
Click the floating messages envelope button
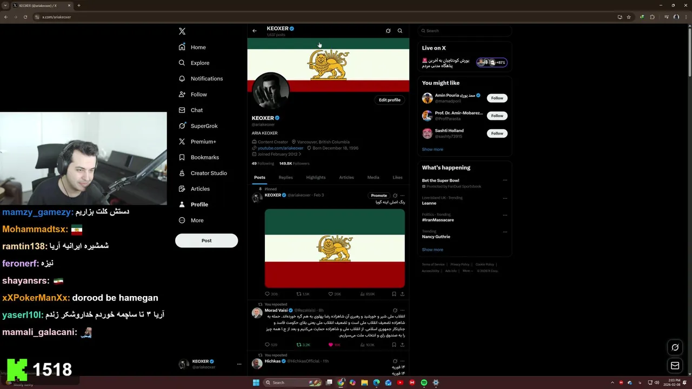click(x=675, y=366)
